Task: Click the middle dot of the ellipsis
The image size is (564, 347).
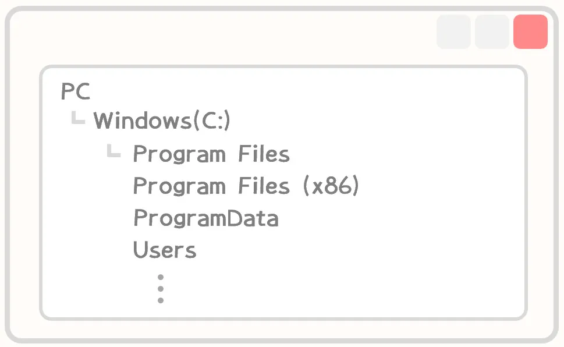Action: [x=161, y=289]
